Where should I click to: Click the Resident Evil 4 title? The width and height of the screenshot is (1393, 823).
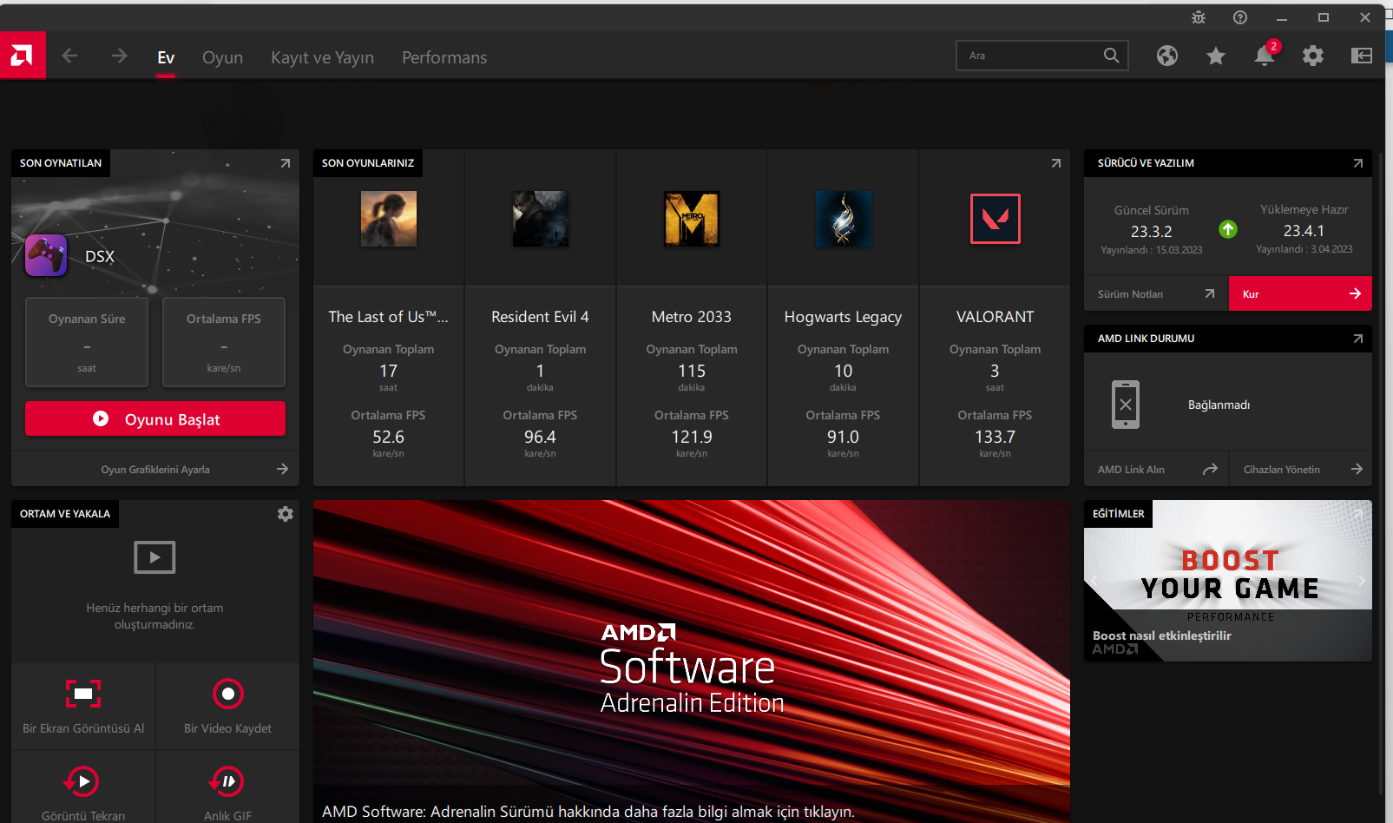coord(540,317)
